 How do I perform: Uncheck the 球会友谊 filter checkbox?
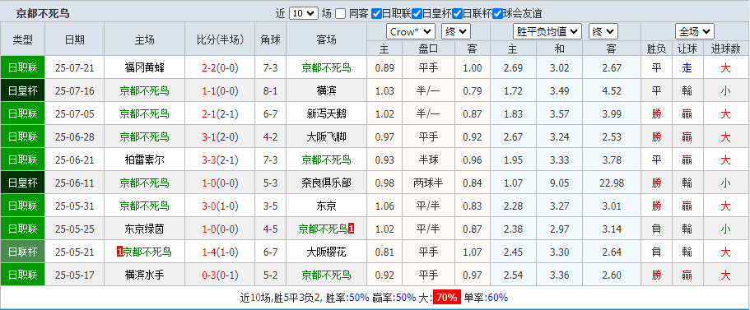(498, 13)
